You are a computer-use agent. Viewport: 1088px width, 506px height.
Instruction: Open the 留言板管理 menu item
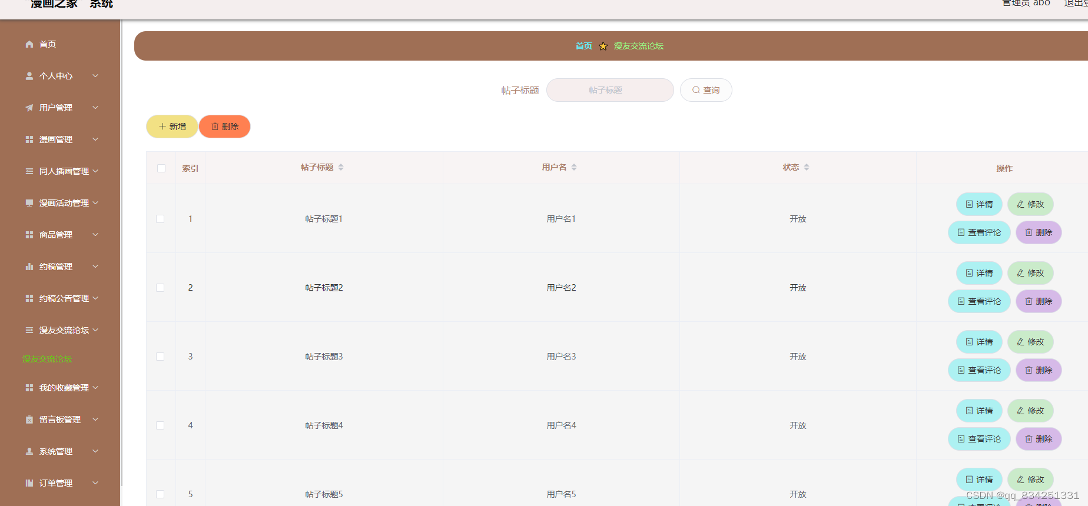click(x=60, y=420)
